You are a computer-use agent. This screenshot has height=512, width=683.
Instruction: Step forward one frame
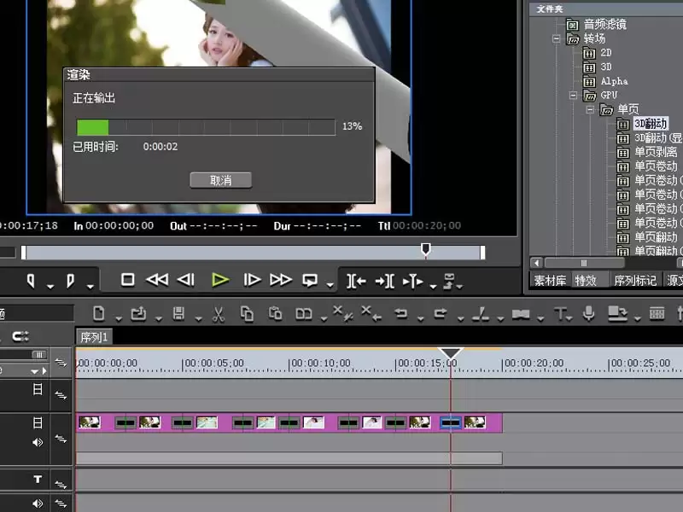[252, 280]
